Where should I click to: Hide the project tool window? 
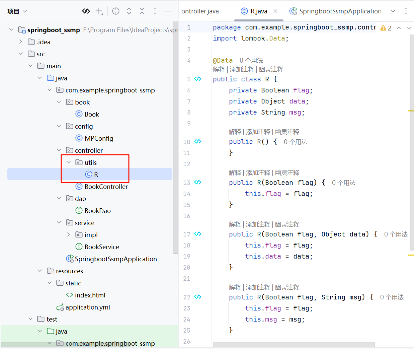click(168, 11)
